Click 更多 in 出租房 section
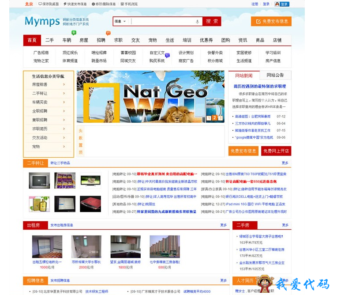Viewport: 337px width, 295px height. tap(224, 225)
